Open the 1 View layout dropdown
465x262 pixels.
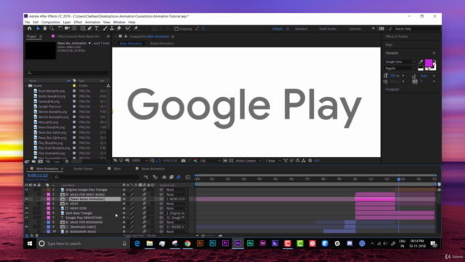click(273, 161)
